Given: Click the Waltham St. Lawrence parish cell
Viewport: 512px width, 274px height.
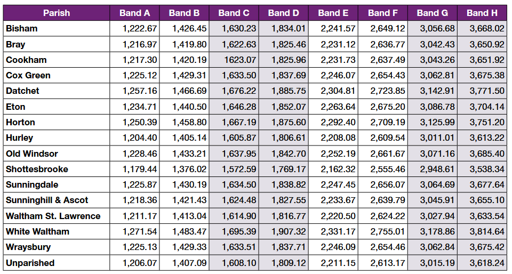Looking at the screenshot, I should point(53,216).
